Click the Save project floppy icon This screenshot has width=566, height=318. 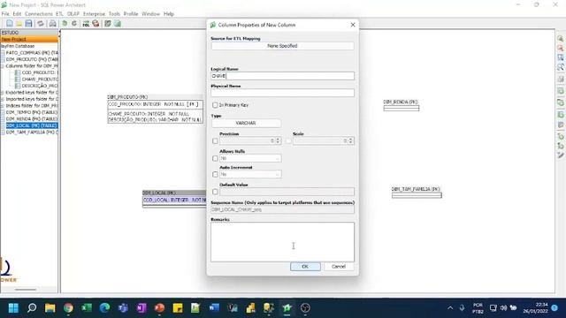pos(28,24)
